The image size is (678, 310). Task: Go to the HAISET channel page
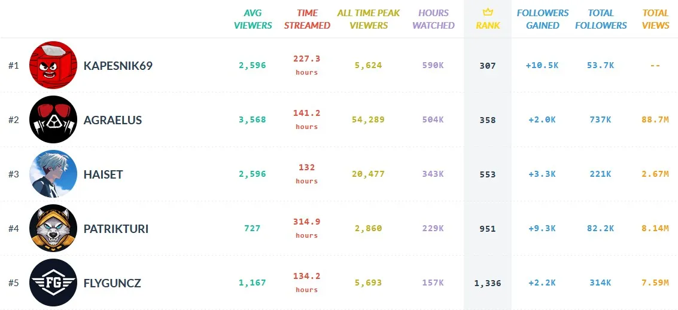point(103,174)
